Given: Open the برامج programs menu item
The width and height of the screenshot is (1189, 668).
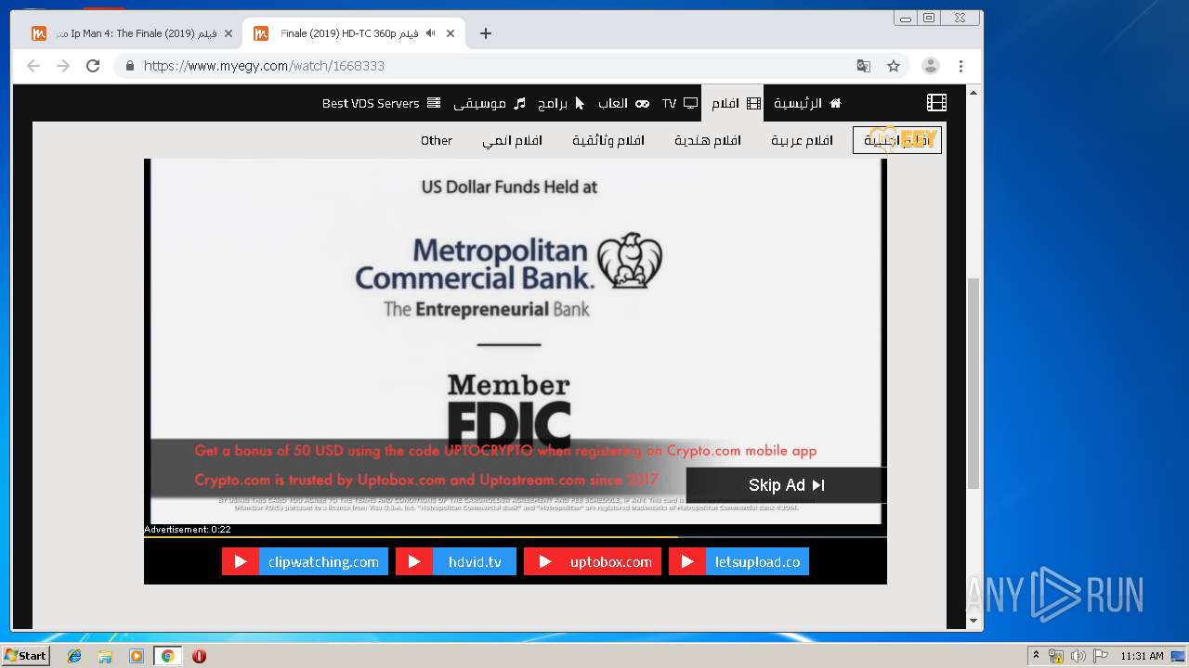Looking at the screenshot, I should click(x=561, y=103).
